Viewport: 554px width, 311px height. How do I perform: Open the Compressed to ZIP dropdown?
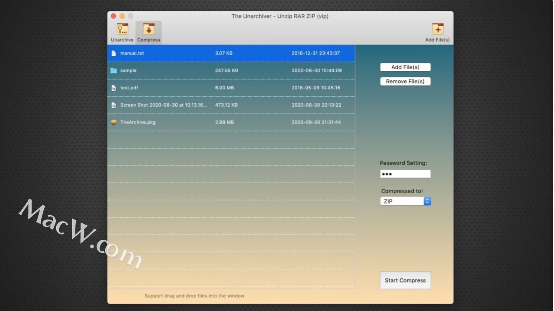pos(405,201)
